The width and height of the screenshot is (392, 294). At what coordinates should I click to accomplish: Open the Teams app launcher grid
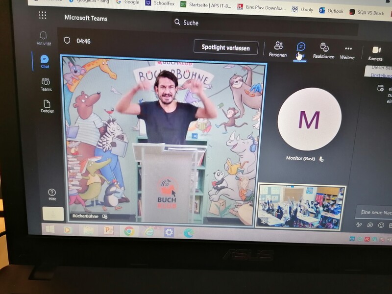click(x=43, y=15)
